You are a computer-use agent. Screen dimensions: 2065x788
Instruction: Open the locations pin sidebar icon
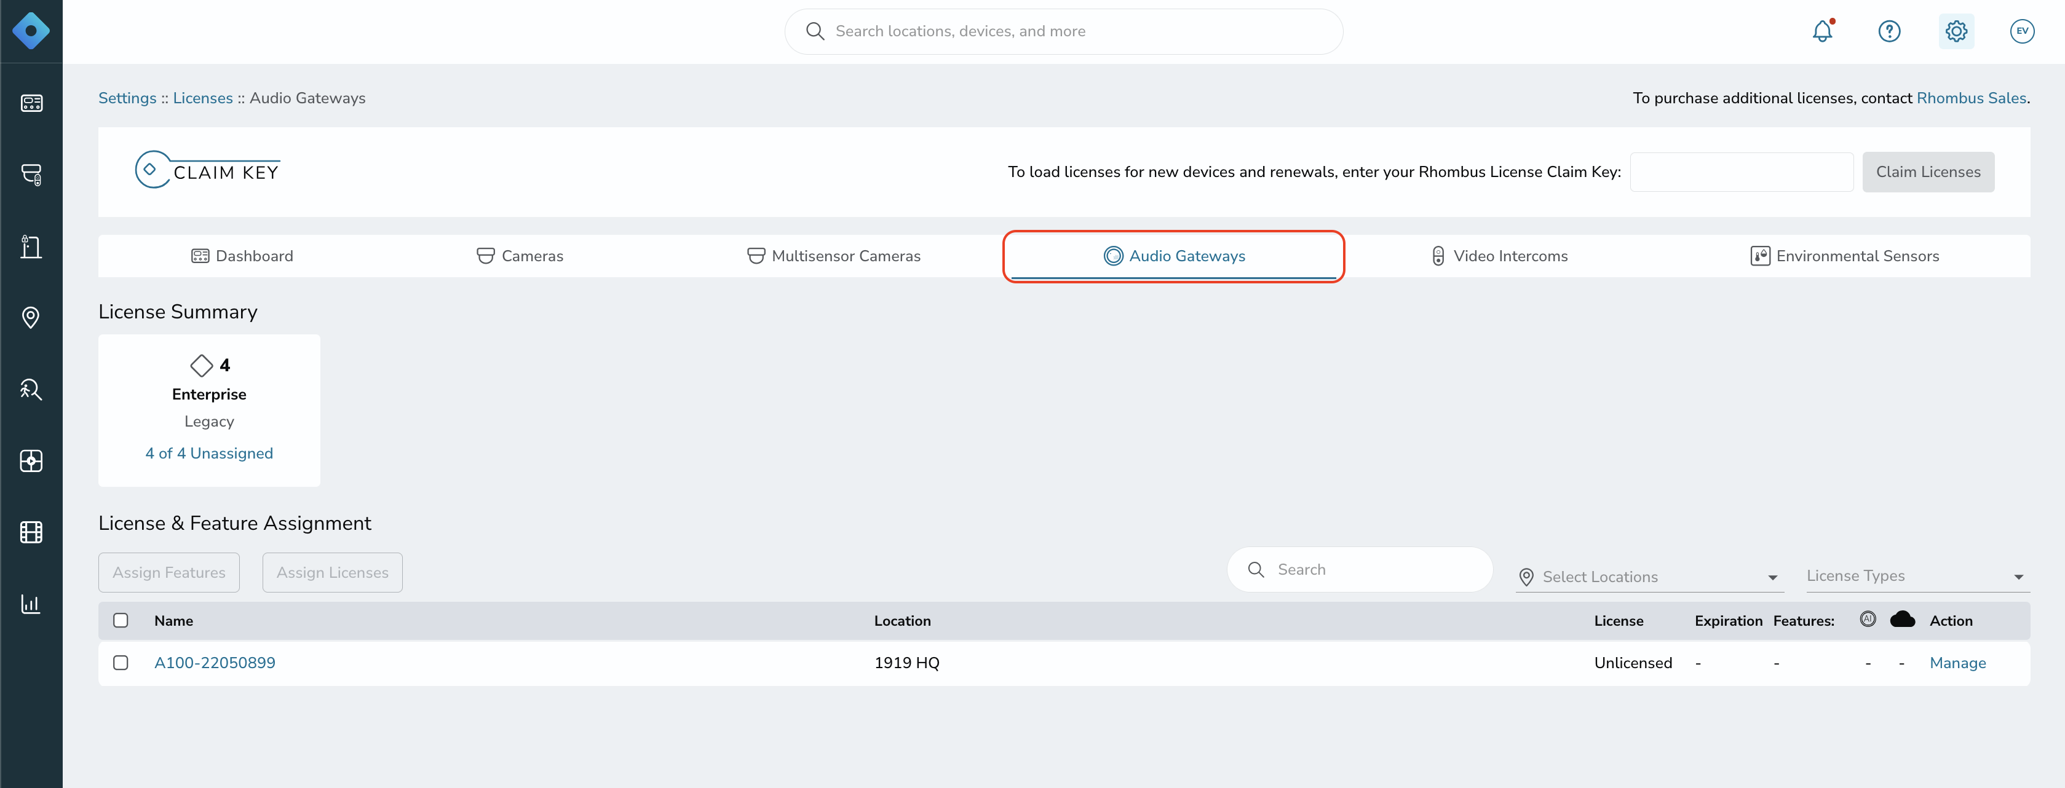click(x=31, y=317)
